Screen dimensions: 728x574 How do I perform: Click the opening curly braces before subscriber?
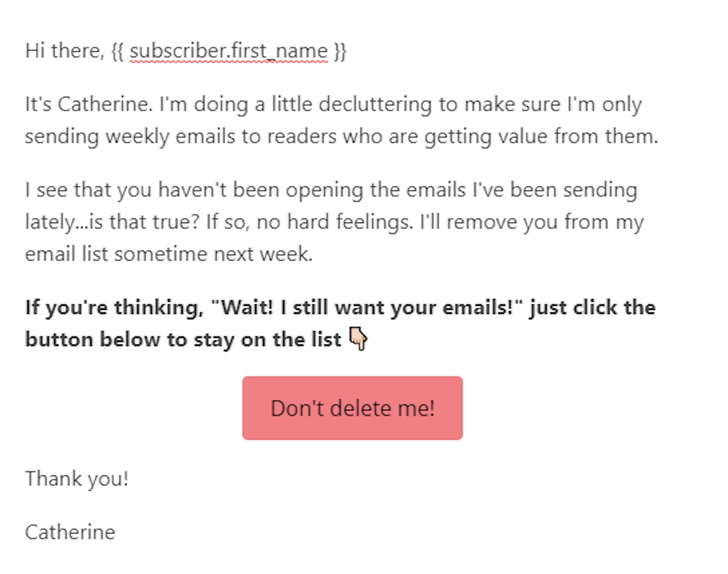pyautogui.click(x=117, y=51)
